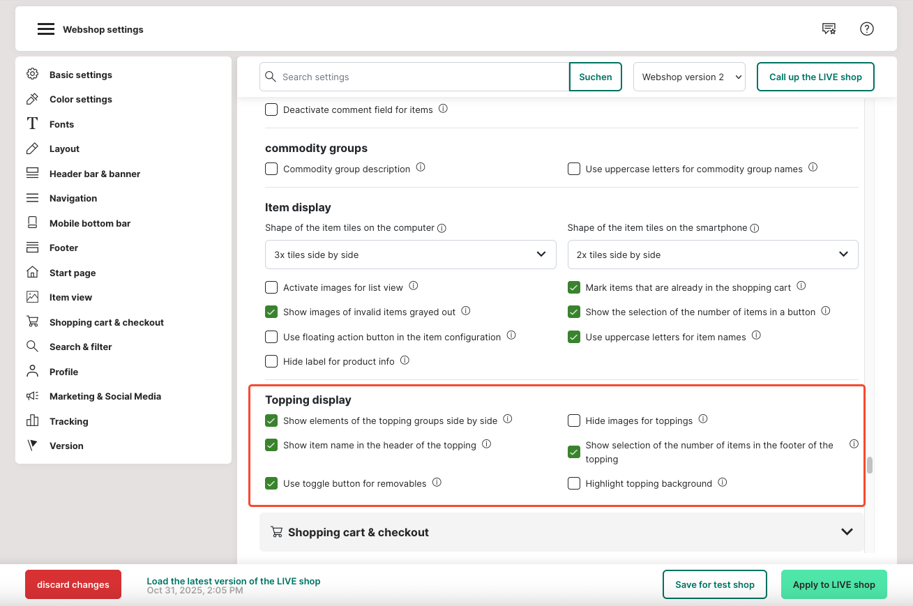Click the Marketing megaphone icon

pyautogui.click(x=32, y=396)
